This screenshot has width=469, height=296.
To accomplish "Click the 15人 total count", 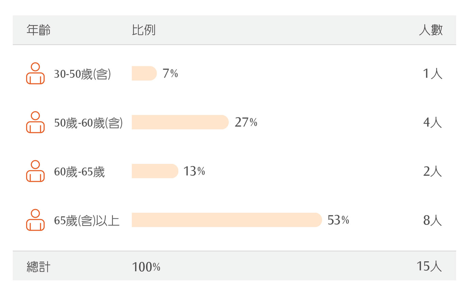I will click(x=429, y=266).
